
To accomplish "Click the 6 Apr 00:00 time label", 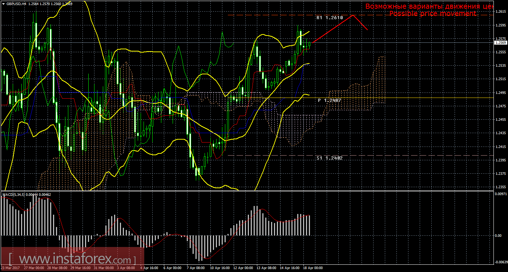I will tap(173, 268).
